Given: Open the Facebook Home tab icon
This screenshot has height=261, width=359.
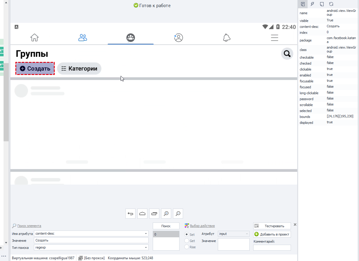Looking at the screenshot, I should (x=34, y=38).
